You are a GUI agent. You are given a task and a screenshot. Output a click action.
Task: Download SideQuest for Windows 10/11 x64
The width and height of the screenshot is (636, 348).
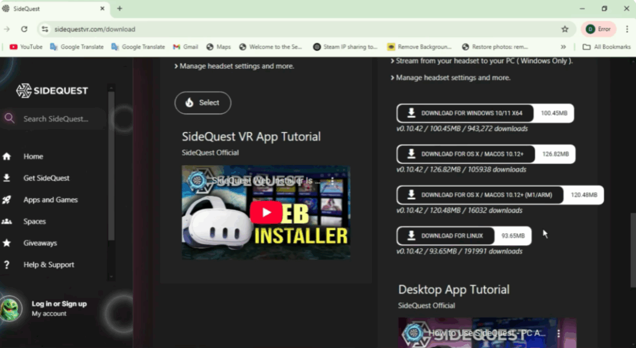[x=465, y=114]
